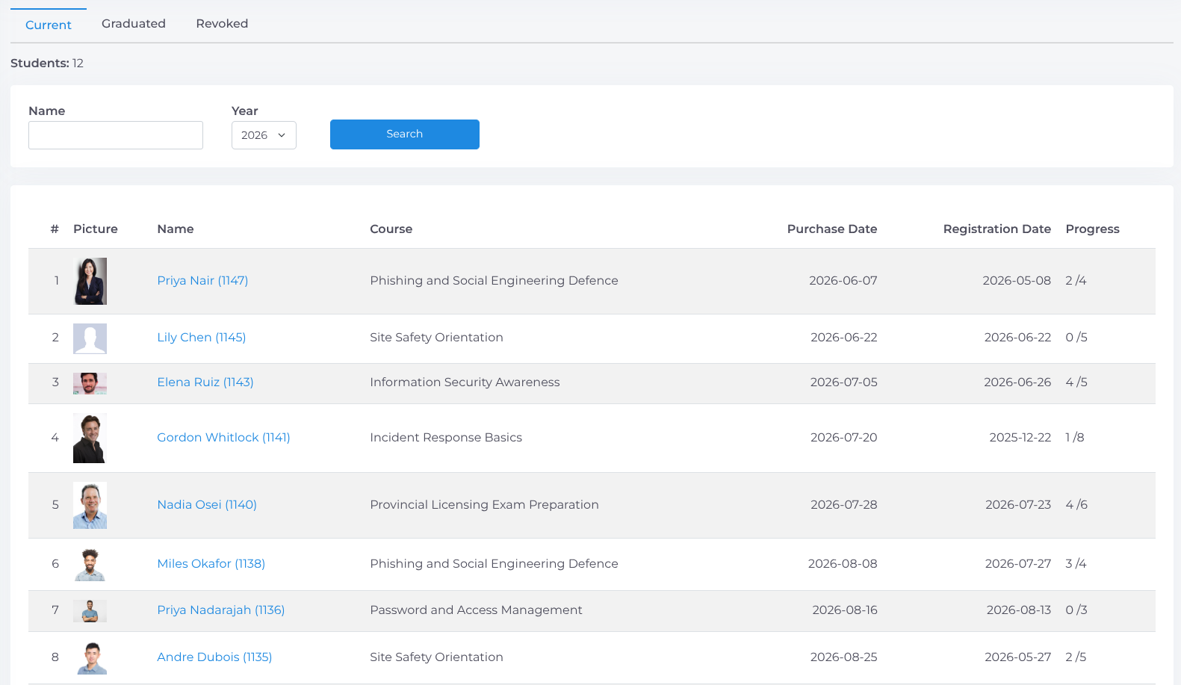Click Nadia Osei's progress value 4/6
This screenshot has width=1181, height=685.
coord(1076,505)
